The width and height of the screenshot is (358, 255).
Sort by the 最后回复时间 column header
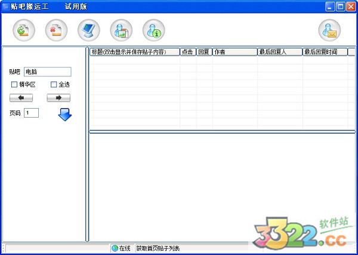325,52
